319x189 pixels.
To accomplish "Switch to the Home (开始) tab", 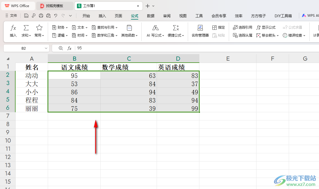I will tap(86, 16).
